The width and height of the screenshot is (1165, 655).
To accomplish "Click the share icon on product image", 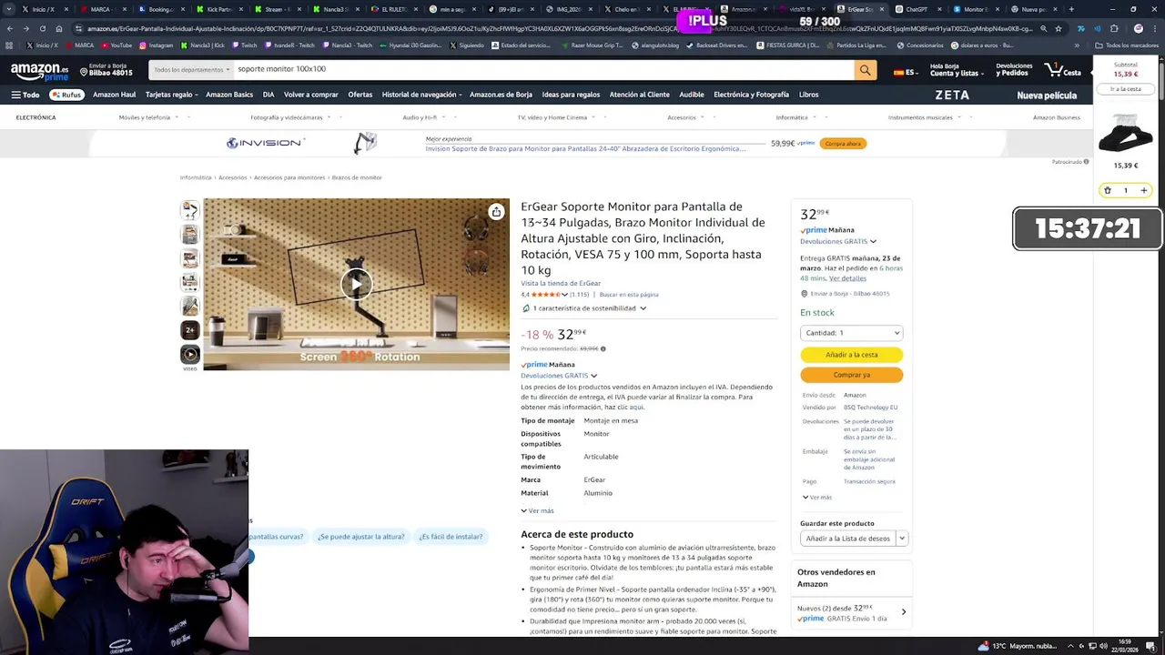I will 496,212.
